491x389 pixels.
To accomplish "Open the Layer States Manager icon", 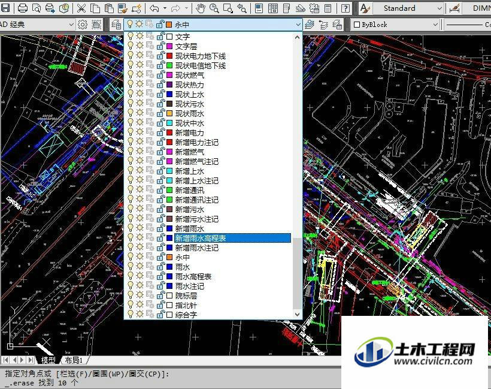I will 337,25.
